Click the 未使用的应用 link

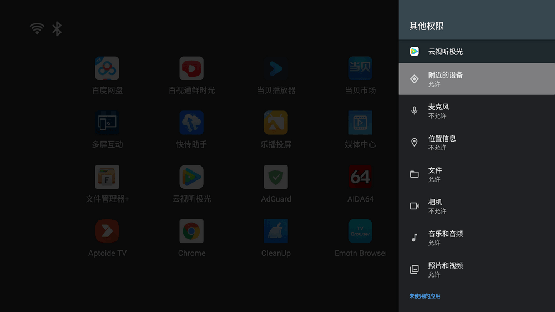[425, 296]
